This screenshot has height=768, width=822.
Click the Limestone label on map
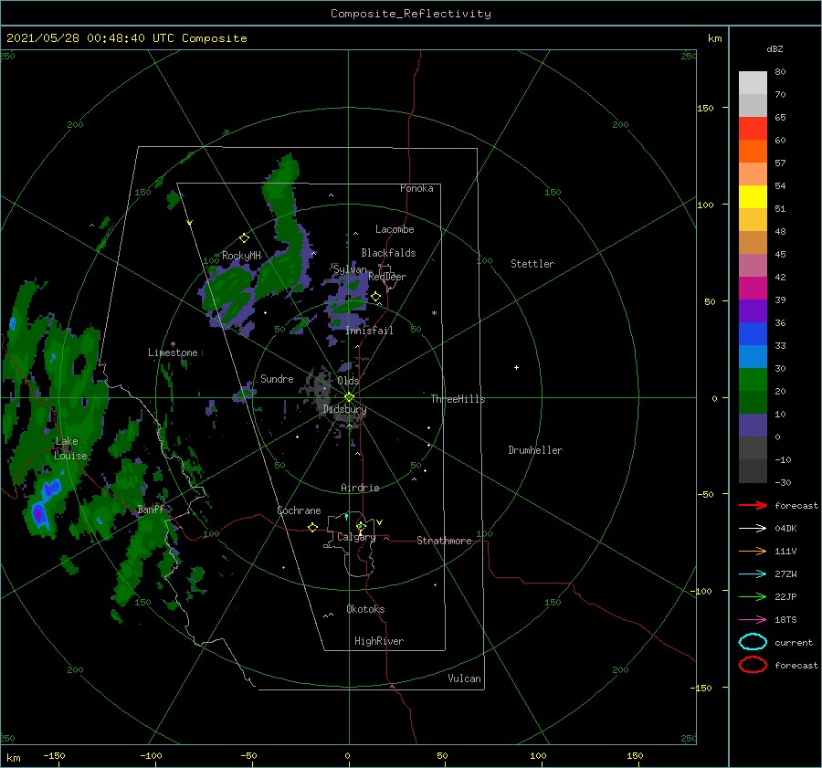[173, 352]
